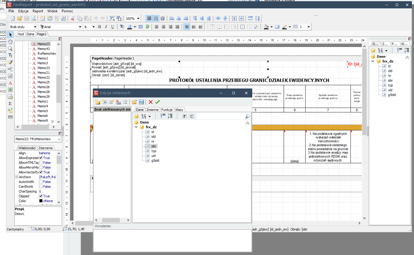Click the magnifier search icon in the dialog
Screen dimensions: 414x255
[x=247, y=116]
